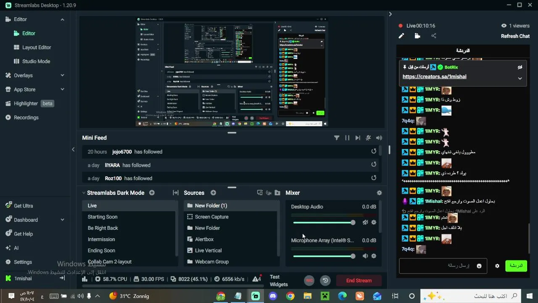The image size is (538, 303).
Task: Expand the Dashboard menu
Action: tap(62, 220)
